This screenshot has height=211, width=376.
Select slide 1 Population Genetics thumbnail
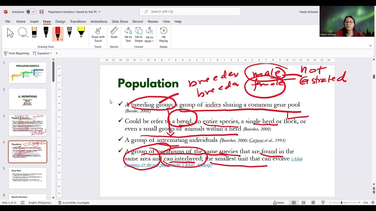point(28,73)
